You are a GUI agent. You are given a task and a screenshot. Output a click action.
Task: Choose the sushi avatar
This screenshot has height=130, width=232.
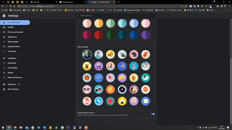[99, 90]
